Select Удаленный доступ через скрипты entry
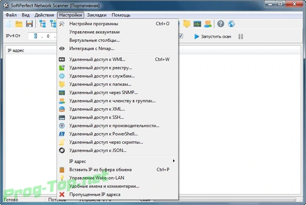This screenshot has width=306, height=205. tap(118, 142)
